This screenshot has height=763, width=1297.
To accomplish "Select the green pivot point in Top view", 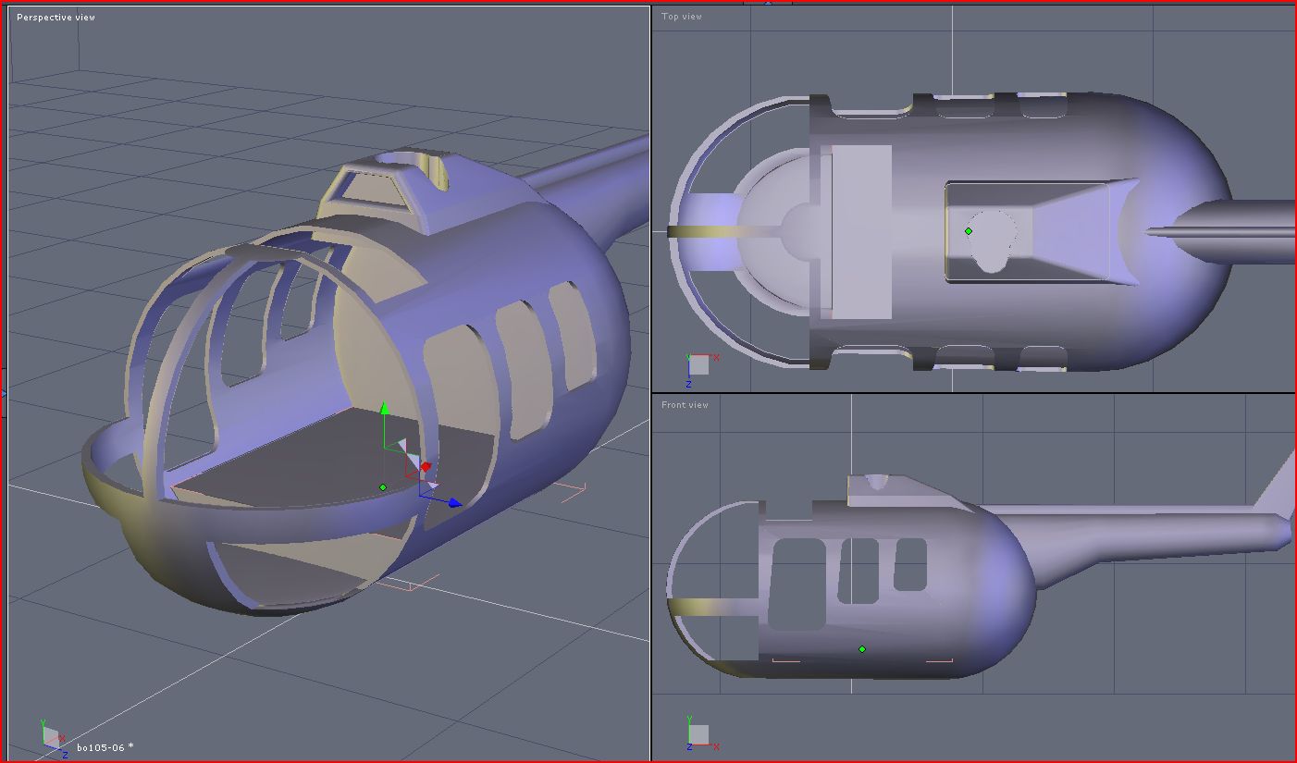I will click(969, 231).
